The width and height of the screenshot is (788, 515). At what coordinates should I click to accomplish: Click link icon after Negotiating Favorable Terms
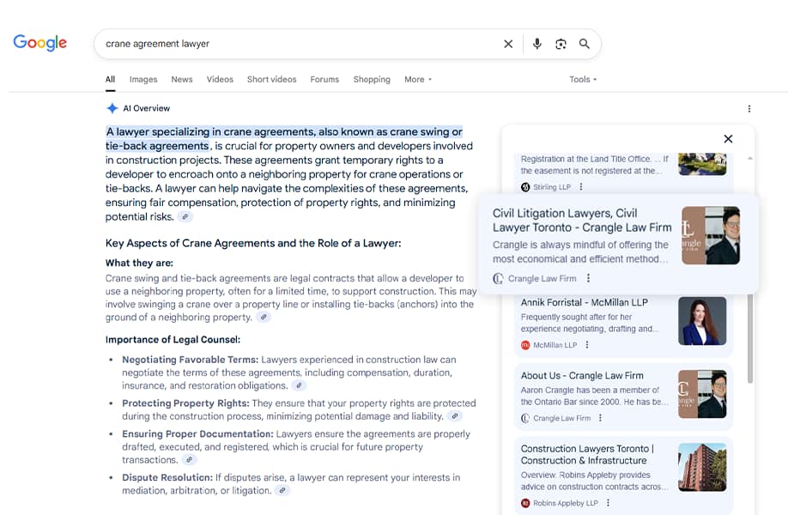tap(298, 386)
